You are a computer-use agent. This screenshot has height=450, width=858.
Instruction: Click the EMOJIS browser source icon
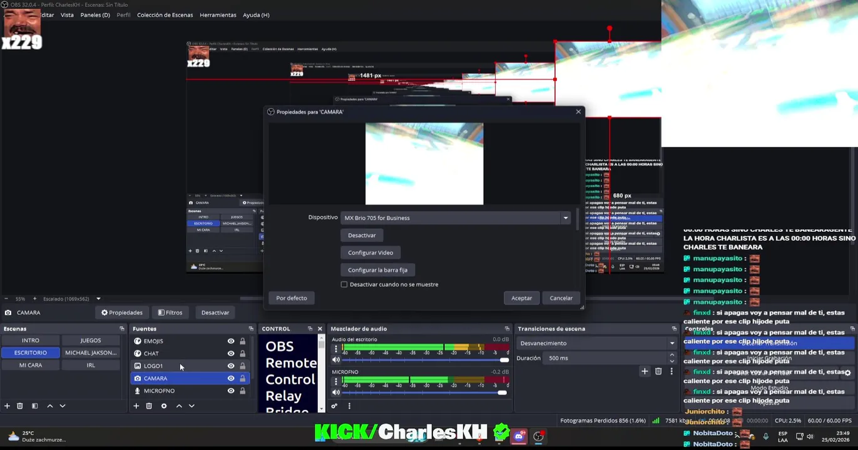click(138, 341)
